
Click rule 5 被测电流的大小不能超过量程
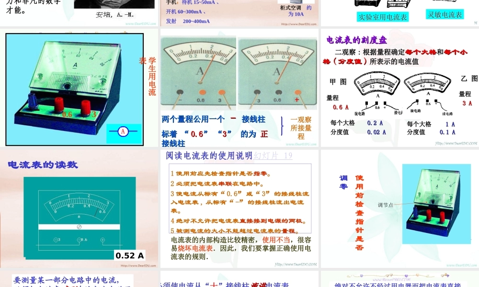click(234, 230)
